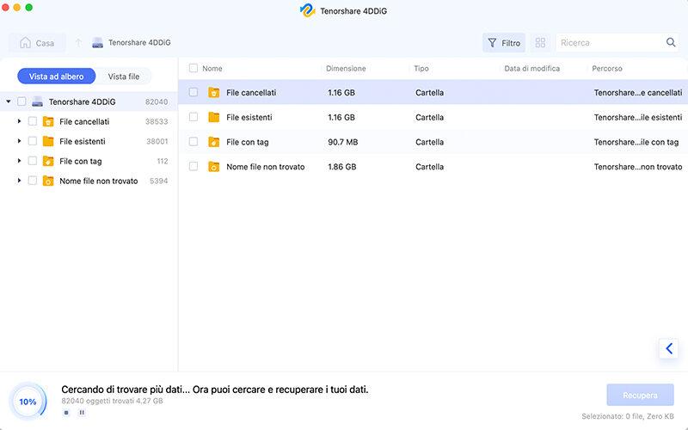Screen dimensions: 688x430
Task: Check the File esistenti checkbox in list
Action: coord(193,117)
